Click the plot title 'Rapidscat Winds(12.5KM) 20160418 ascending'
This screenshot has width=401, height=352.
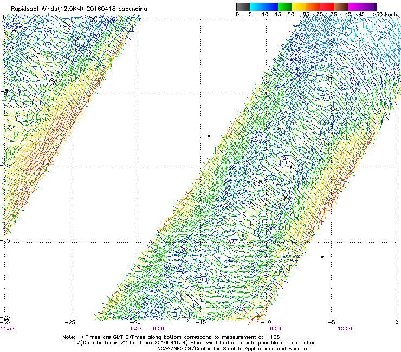coord(79,9)
